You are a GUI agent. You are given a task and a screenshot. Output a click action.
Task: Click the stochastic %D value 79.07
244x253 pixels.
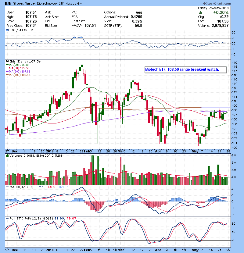click(71, 219)
